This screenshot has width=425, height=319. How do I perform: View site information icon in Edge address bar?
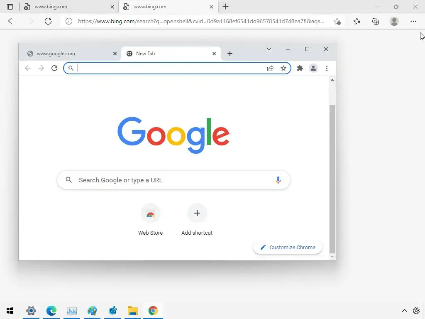coord(69,21)
